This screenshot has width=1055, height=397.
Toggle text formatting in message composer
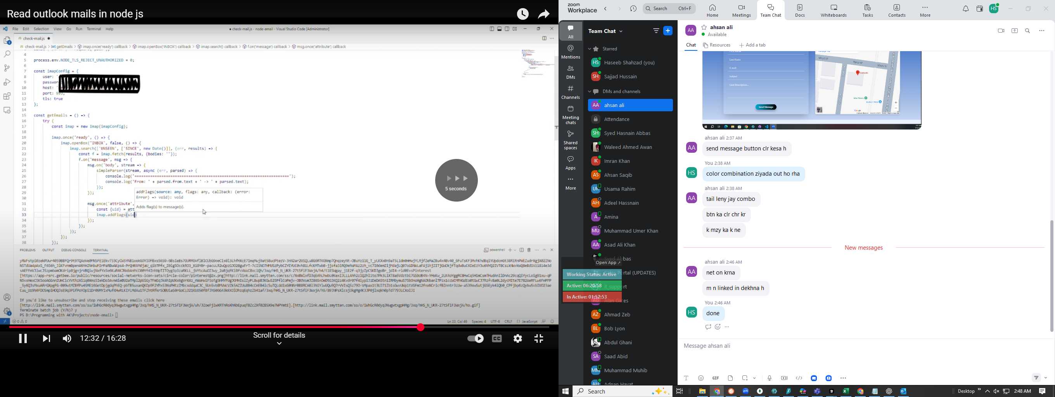[687, 378]
